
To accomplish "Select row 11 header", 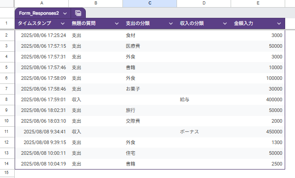I will coord(7,132).
